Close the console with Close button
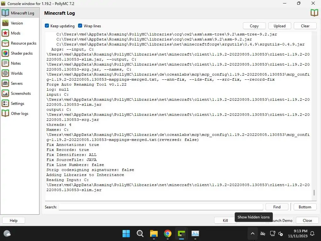The height and width of the screenshot is (241, 321). pos(307,220)
